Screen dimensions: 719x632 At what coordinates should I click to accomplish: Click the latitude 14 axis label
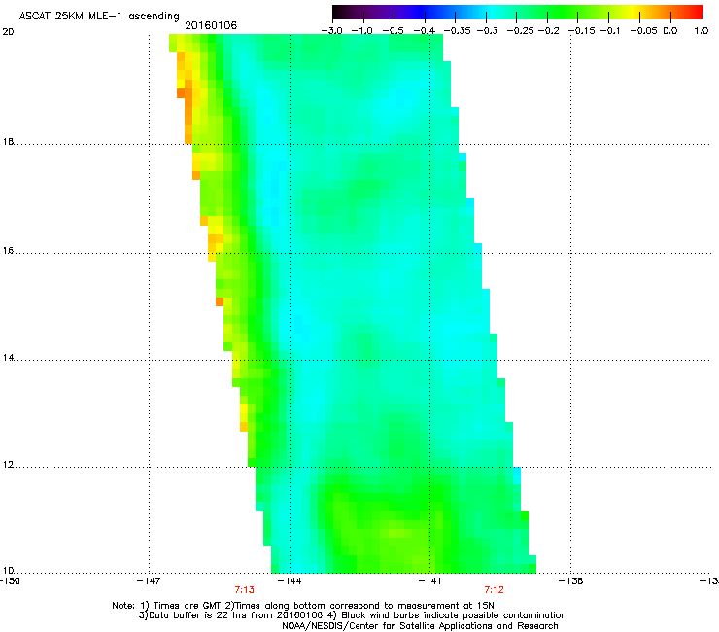(8, 358)
